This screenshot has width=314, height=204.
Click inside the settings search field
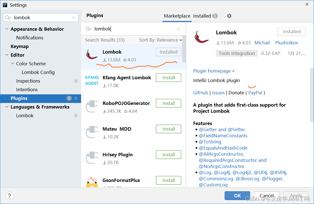(x=41, y=18)
